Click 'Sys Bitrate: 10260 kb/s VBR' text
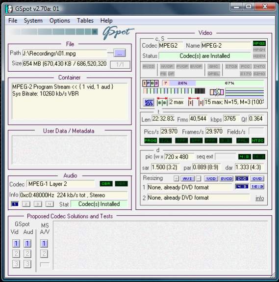279x282 pixels. [46, 93]
